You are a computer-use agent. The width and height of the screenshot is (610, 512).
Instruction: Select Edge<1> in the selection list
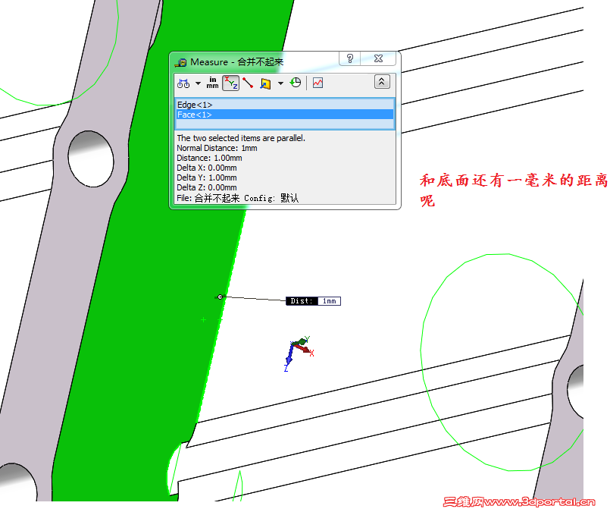point(285,105)
